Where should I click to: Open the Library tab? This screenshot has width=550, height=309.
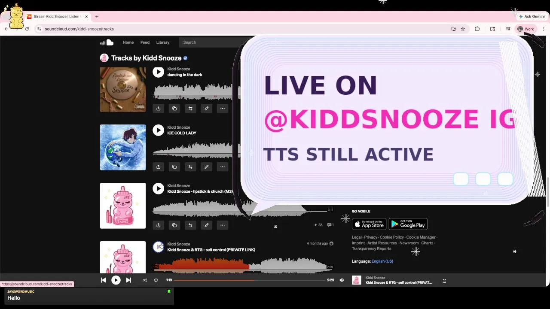point(163,42)
